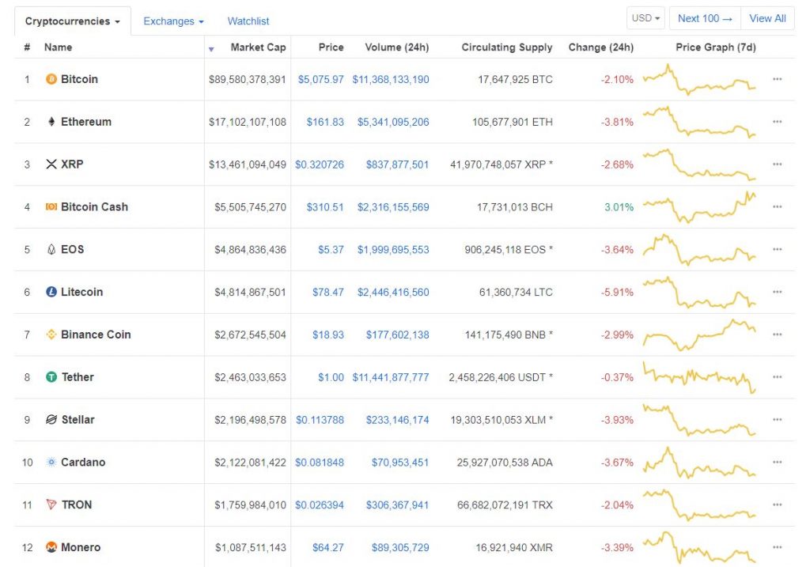Viewport: 810px width, 567px height.
Task: Click the XRP logo icon
Action: (50, 164)
